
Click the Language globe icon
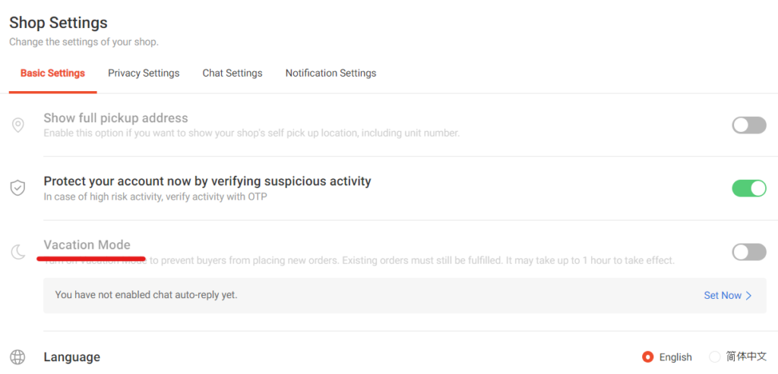click(17, 357)
